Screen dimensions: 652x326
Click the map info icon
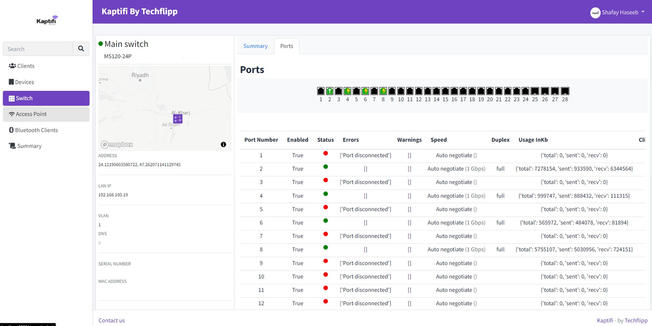point(223,144)
